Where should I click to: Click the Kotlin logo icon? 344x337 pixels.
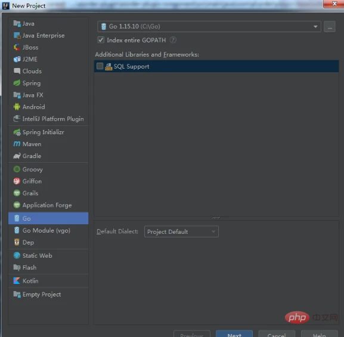click(x=17, y=281)
